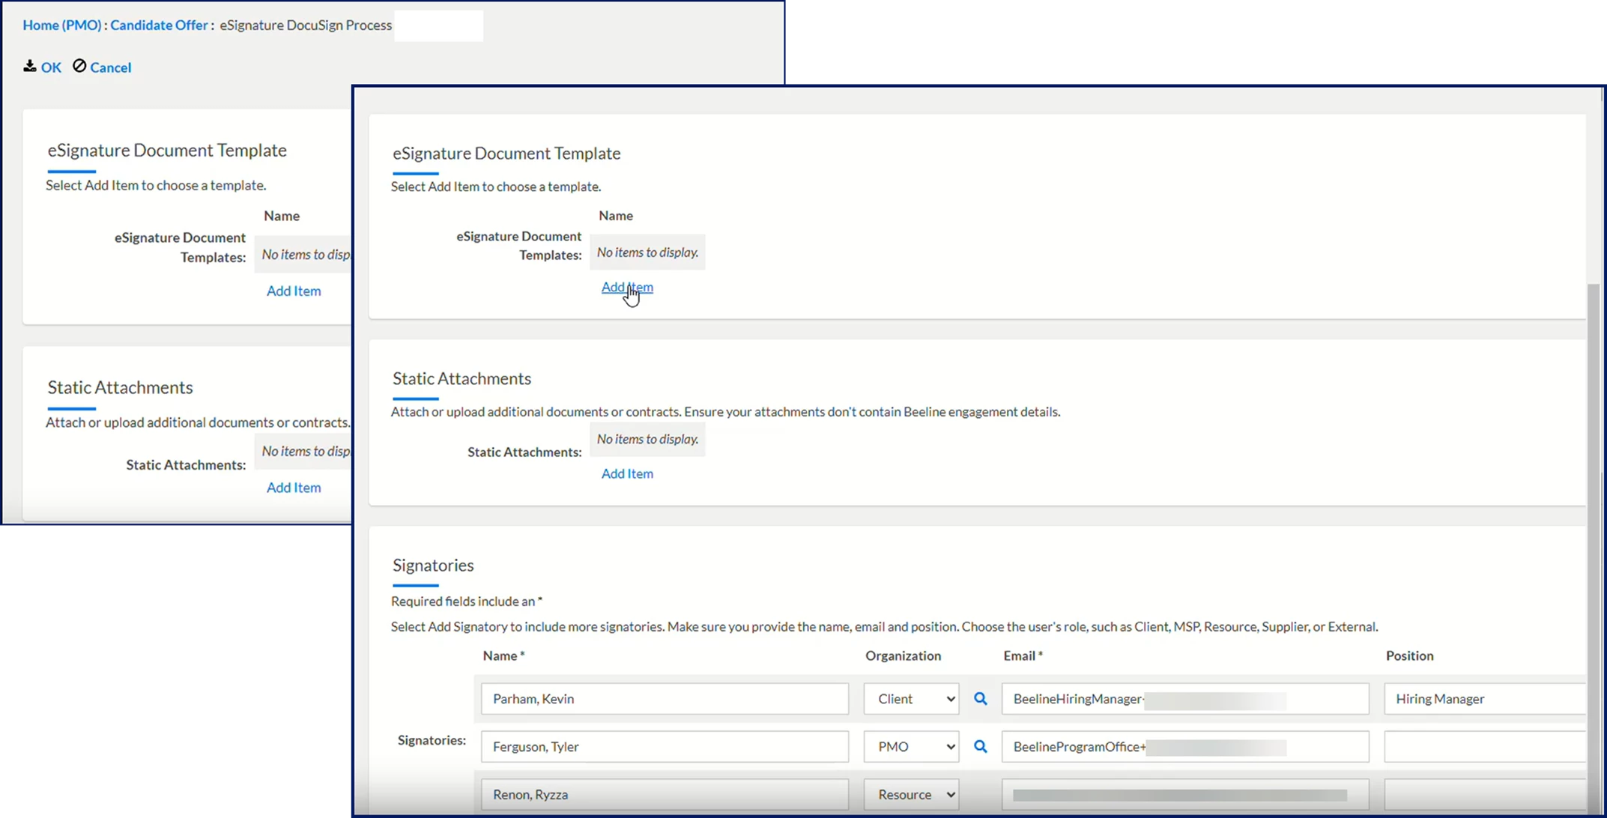Go to Home (PMO) breadcrumb
The width and height of the screenshot is (1607, 818).
[x=61, y=25]
